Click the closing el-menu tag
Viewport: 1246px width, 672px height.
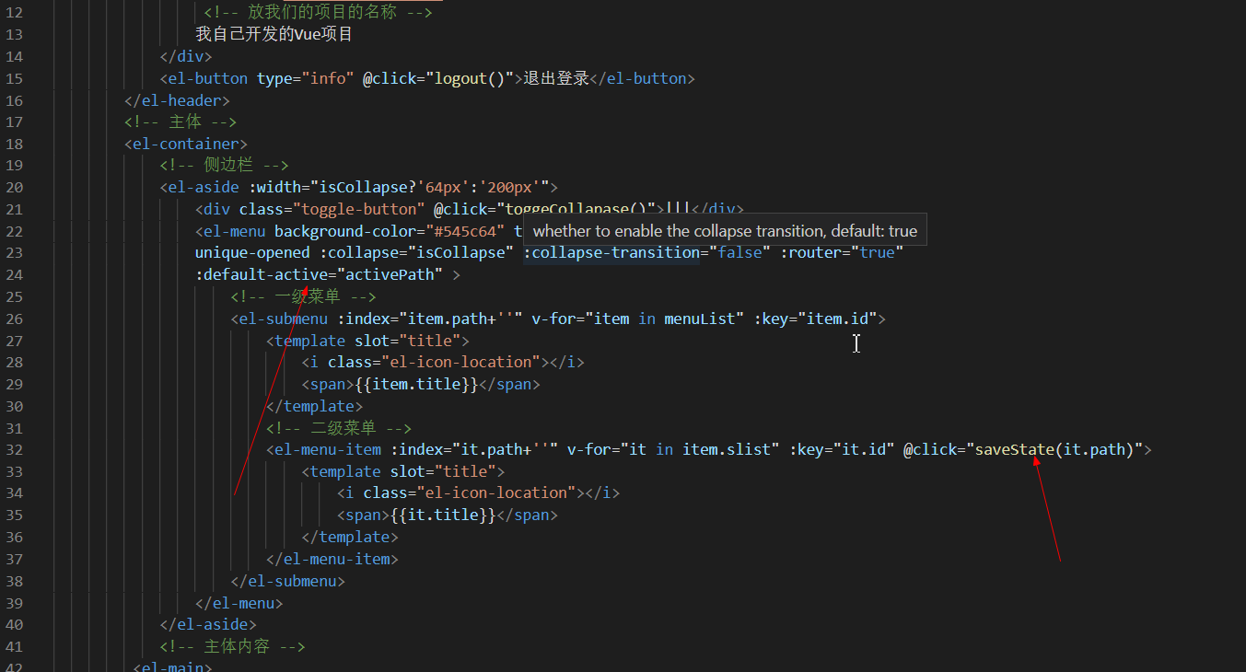239,603
